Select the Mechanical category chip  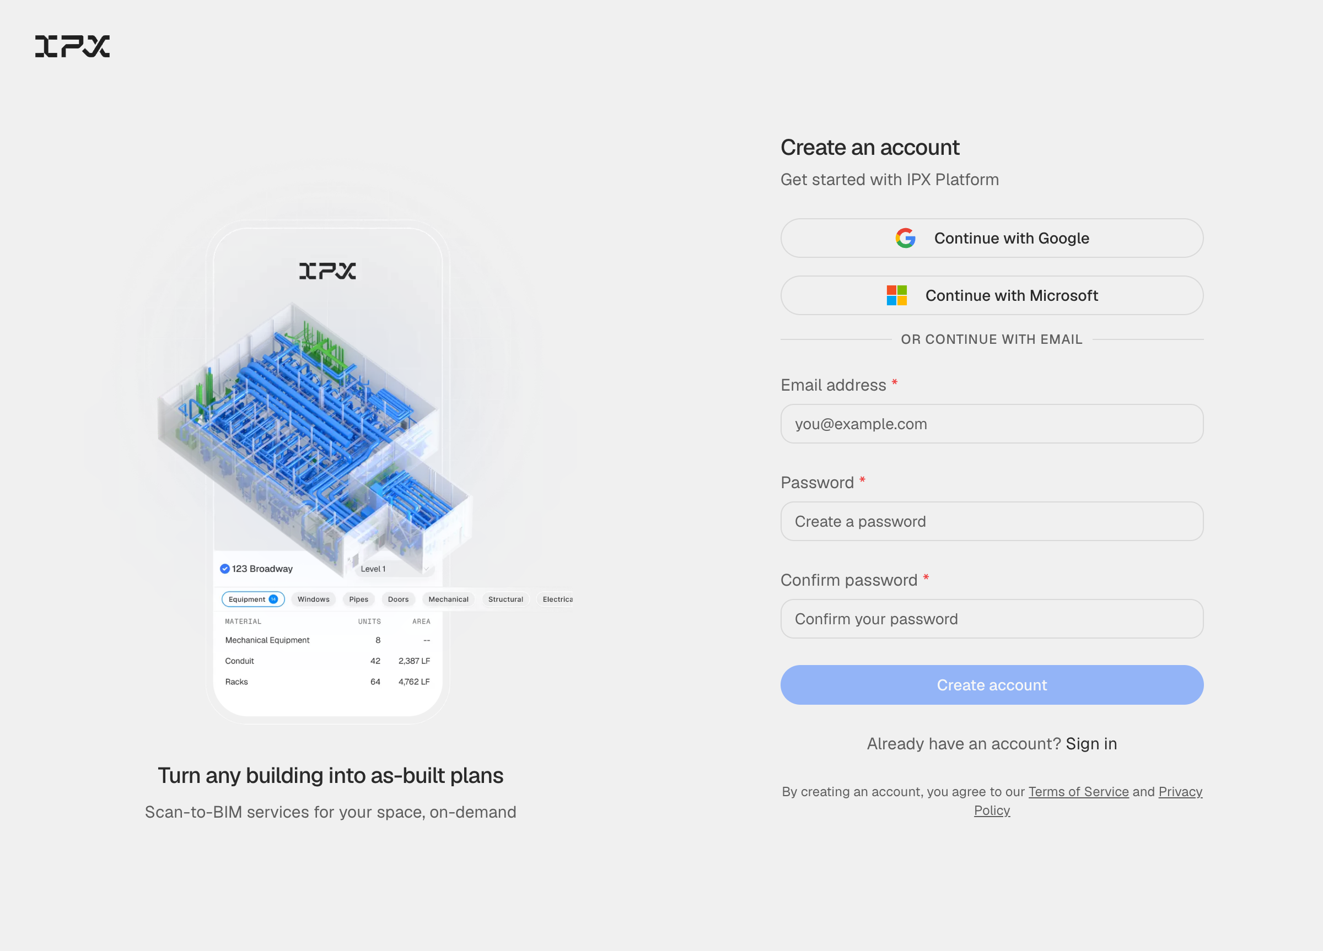tap(448, 599)
